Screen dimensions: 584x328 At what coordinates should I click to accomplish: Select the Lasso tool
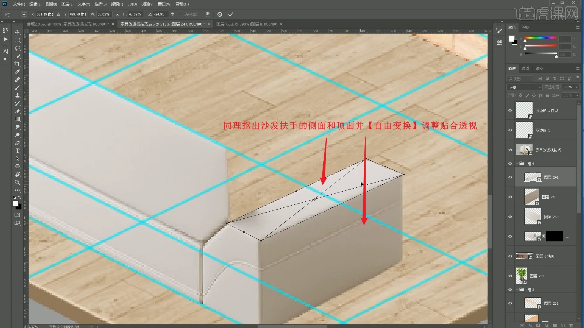[x=17, y=48]
